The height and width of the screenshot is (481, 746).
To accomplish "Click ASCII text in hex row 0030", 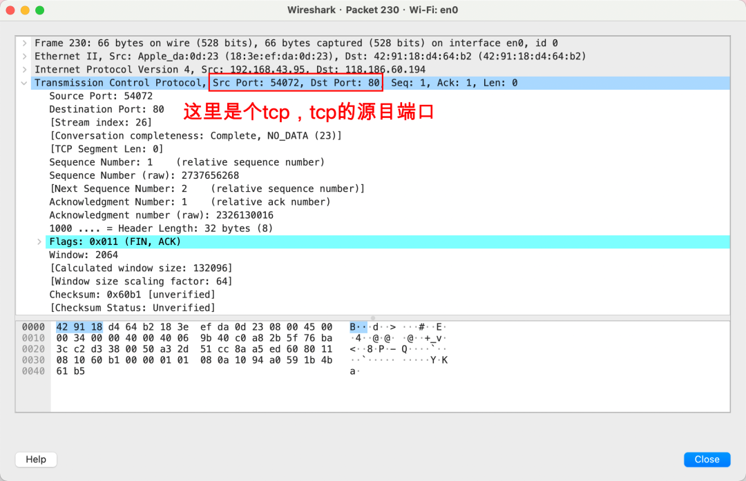I will (x=399, y=360).
